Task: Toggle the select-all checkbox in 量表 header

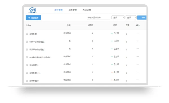Action: (26, 25)
